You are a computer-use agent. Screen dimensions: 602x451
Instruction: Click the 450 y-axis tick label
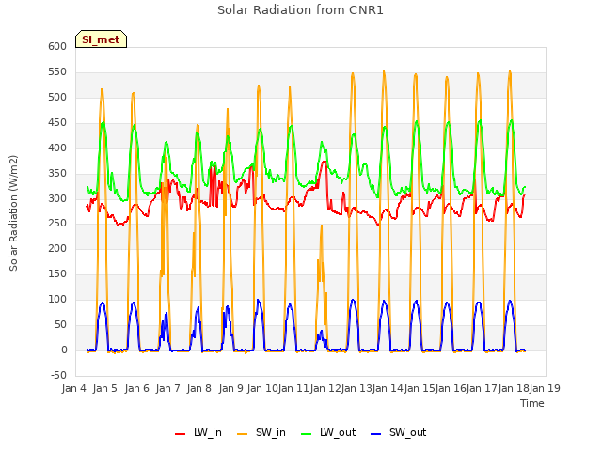tap(57, 123)
